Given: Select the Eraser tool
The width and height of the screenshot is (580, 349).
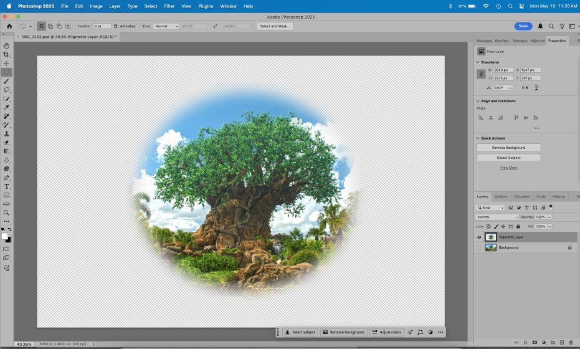Looking at the screenshot, I should (6, 143).
